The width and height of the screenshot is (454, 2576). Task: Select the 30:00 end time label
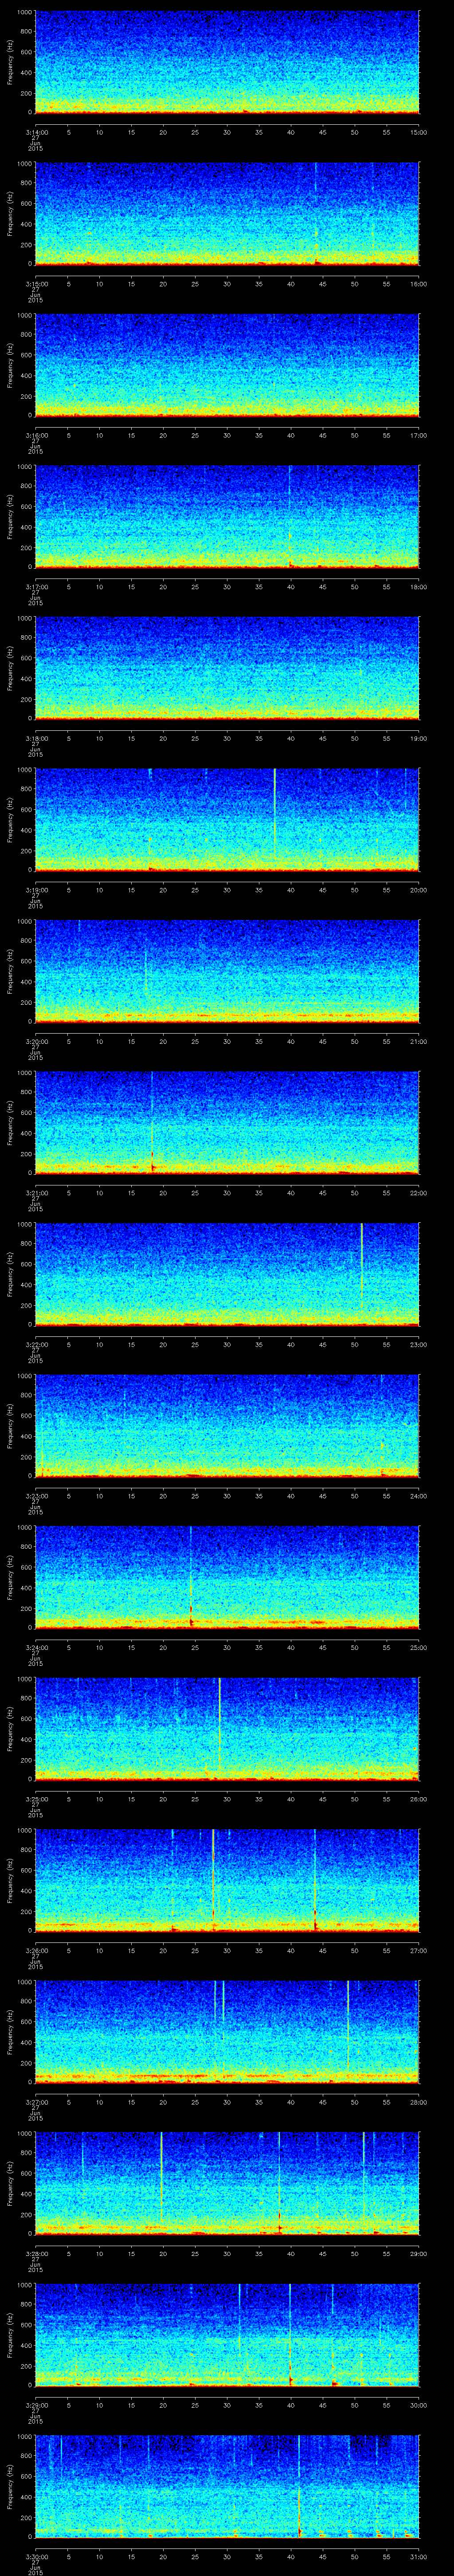pyautogui.click(x=419, y=2405)
